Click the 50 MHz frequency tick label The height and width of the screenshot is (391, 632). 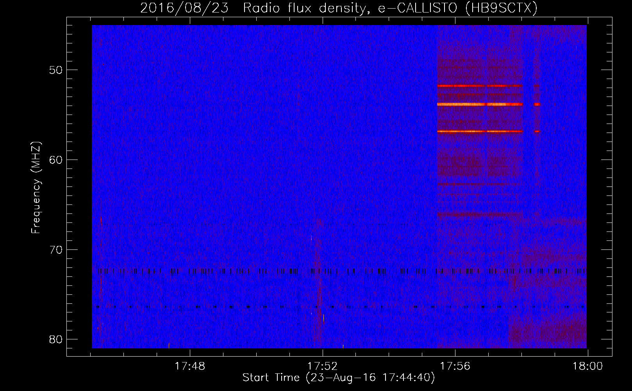(x=56, y=70)
